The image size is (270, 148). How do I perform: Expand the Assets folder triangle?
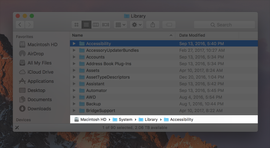pyautogui.click(x=74, y=70)
